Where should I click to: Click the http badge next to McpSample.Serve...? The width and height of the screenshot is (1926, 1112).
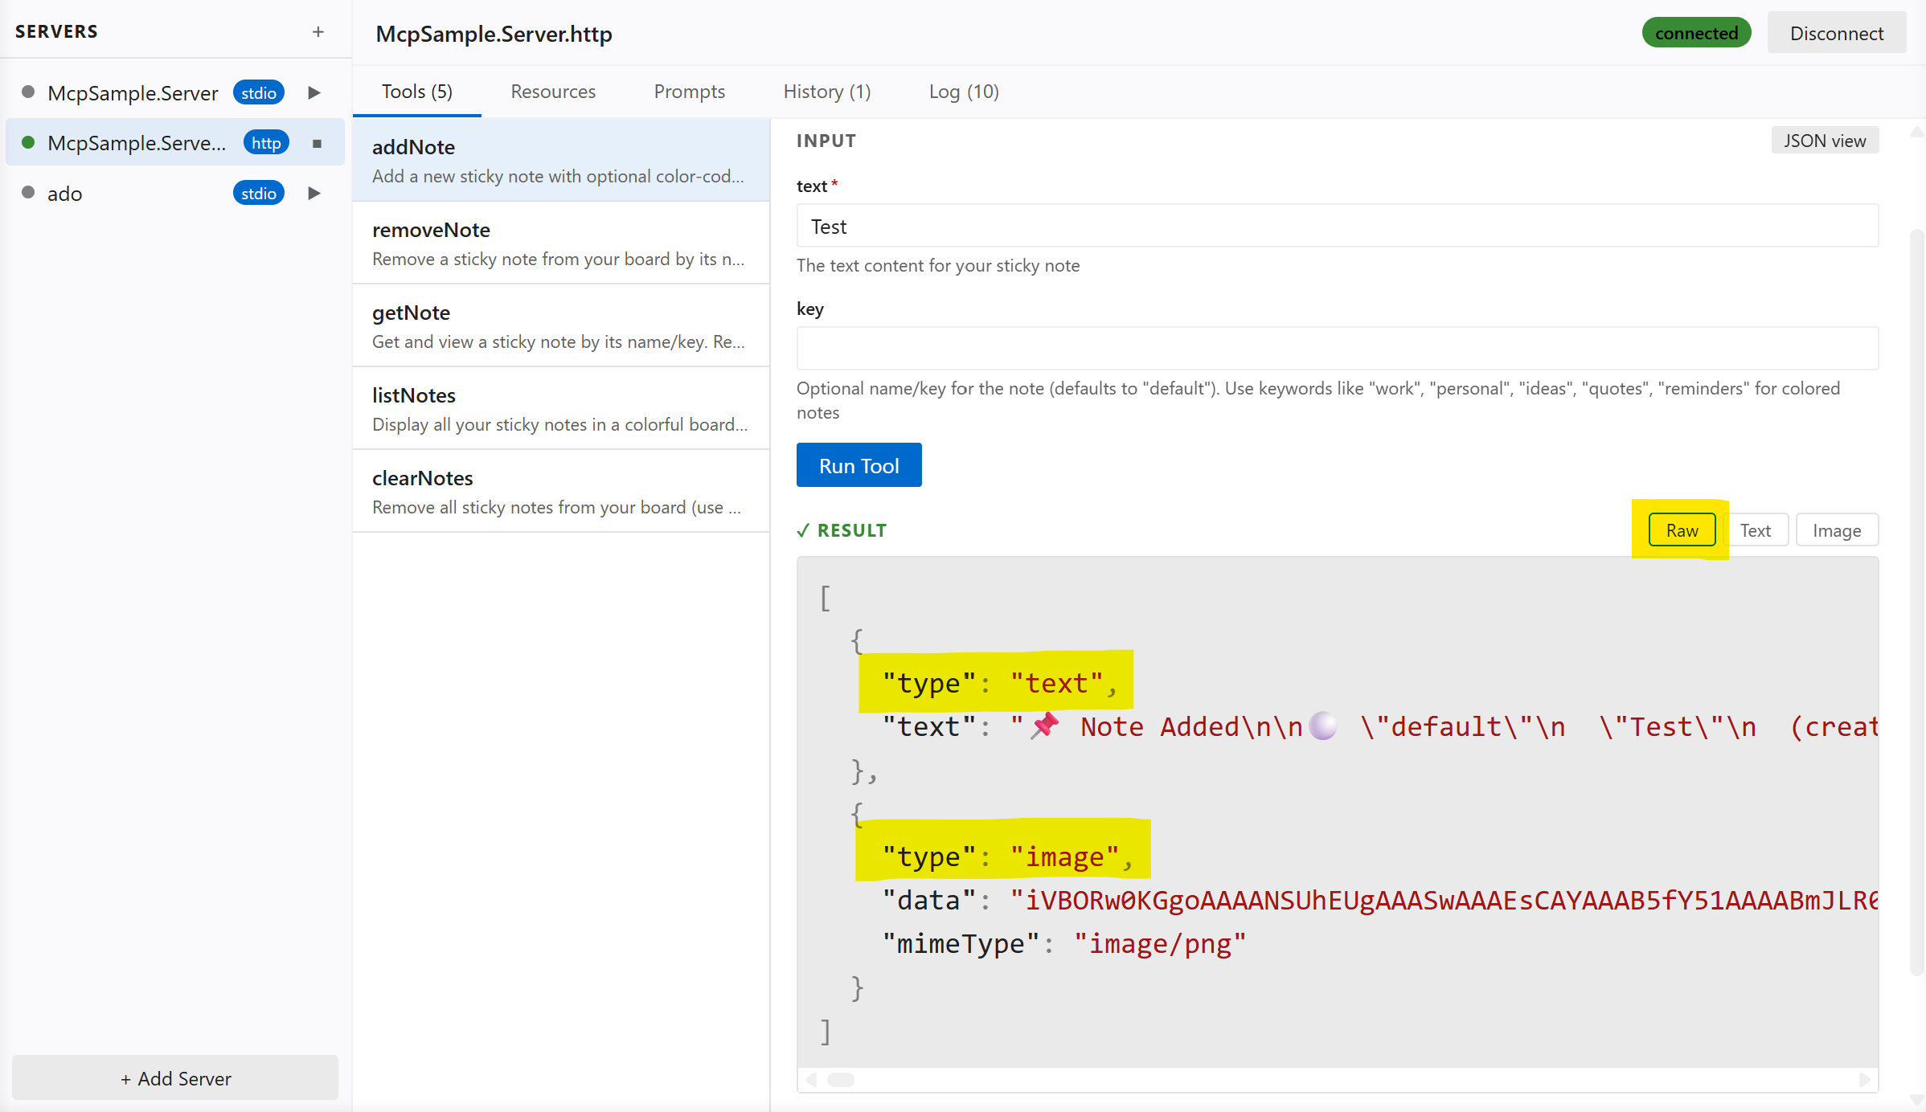[265, 142]
